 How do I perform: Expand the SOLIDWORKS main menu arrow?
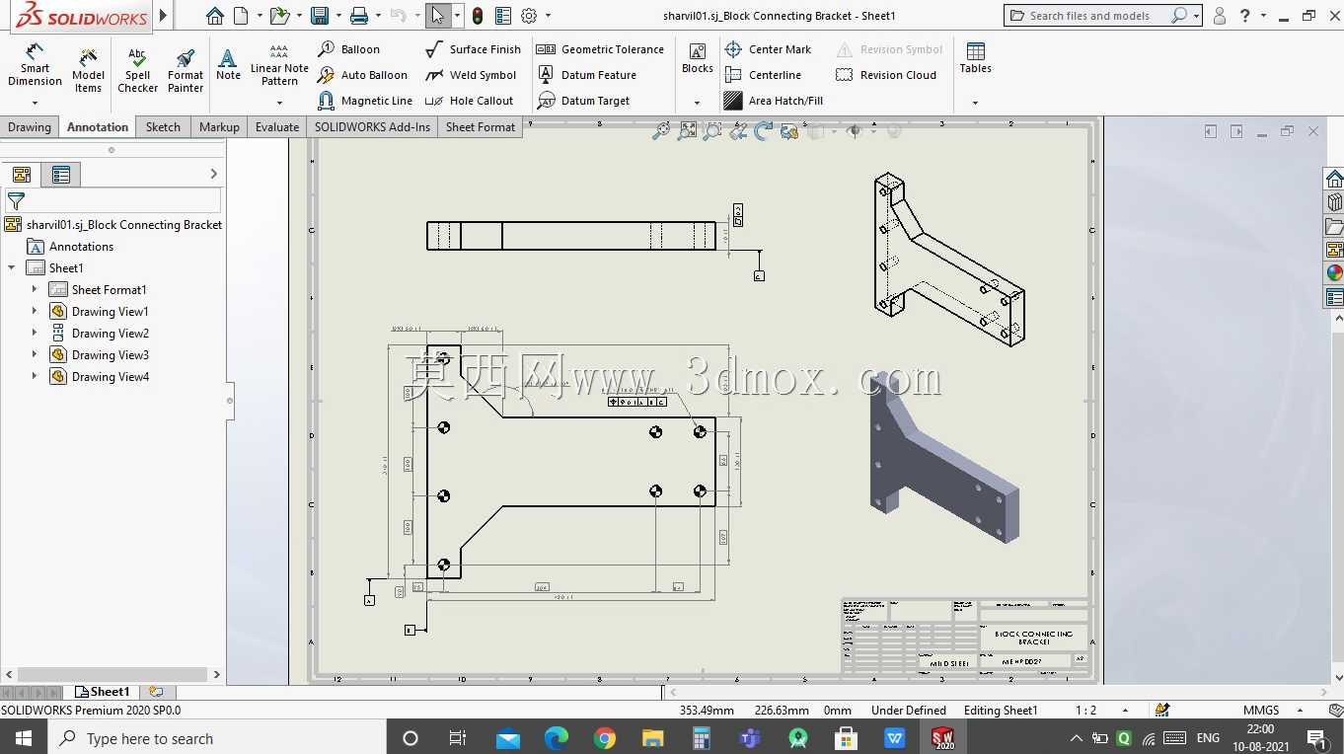point(164,16)
